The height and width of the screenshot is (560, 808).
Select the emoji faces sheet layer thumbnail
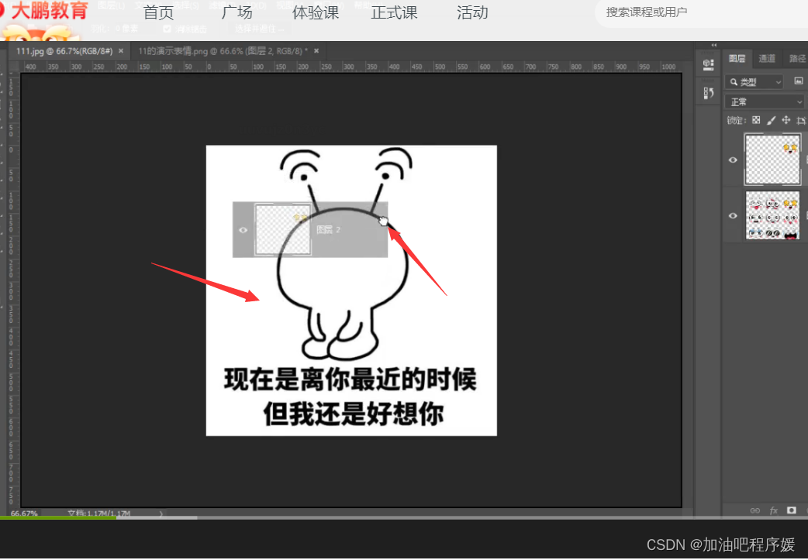tap(772, 215)
